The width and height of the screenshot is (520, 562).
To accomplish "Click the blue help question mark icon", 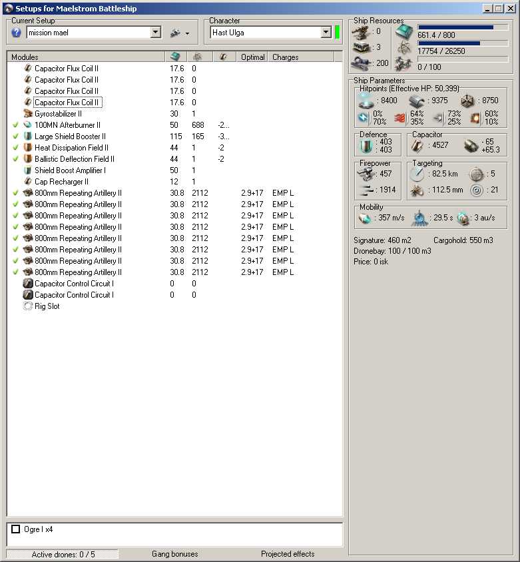I will click(x=16, y=33).
